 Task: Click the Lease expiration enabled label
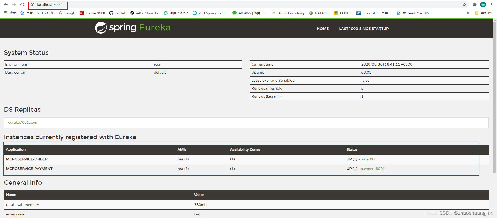273,80
